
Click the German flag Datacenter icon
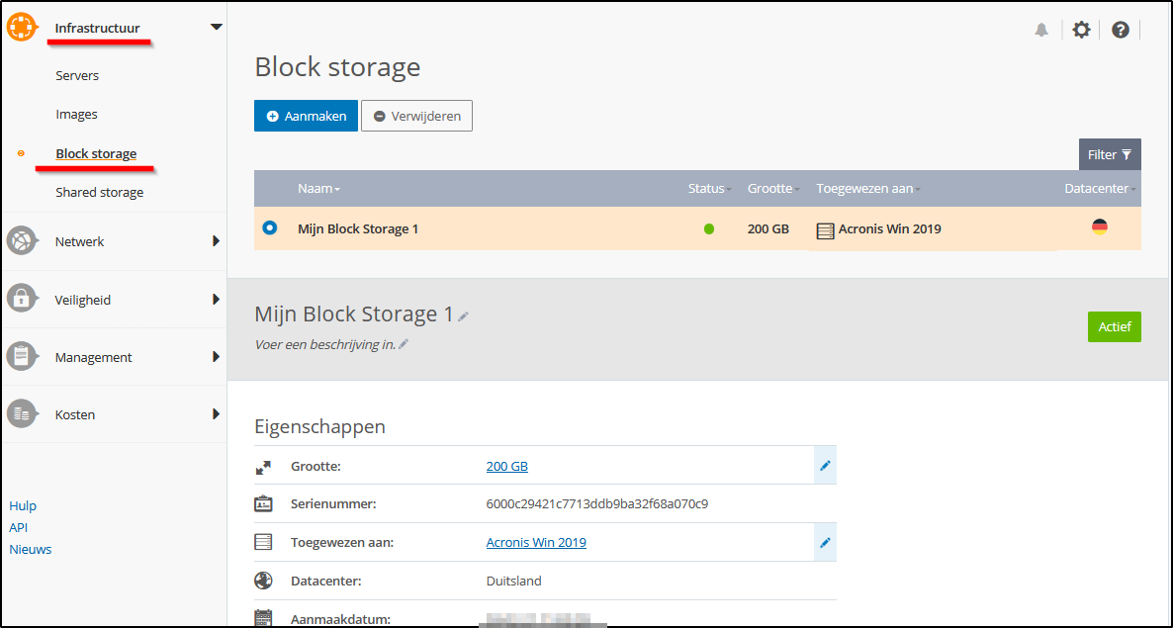pyautogui.click(x=1099, y=226)
